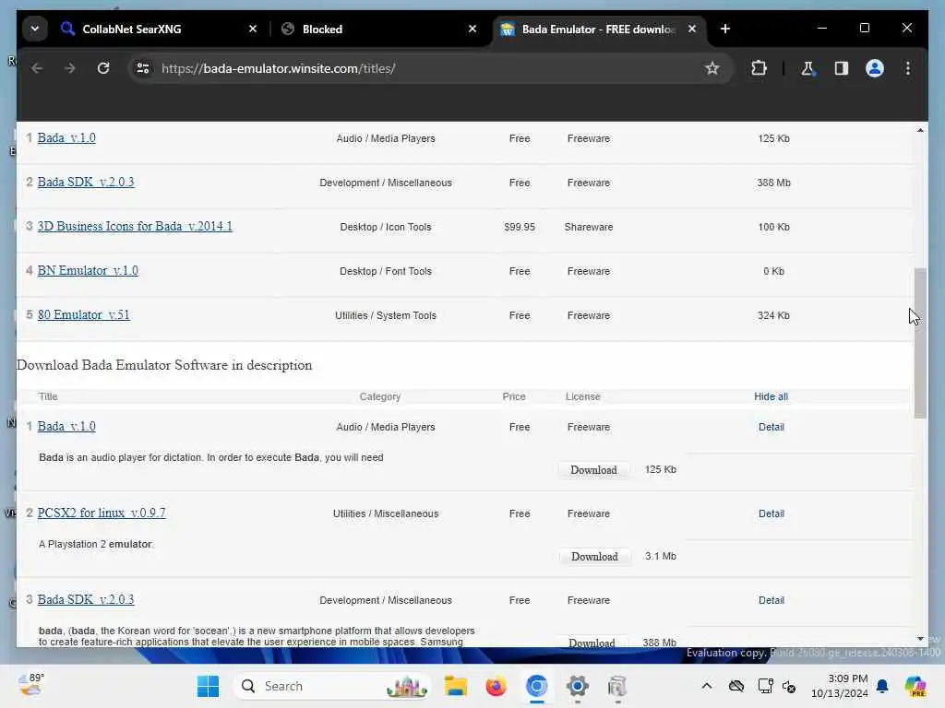
Task: Select Utilities / System Tools category text
Action: click(x=386, y=315)
